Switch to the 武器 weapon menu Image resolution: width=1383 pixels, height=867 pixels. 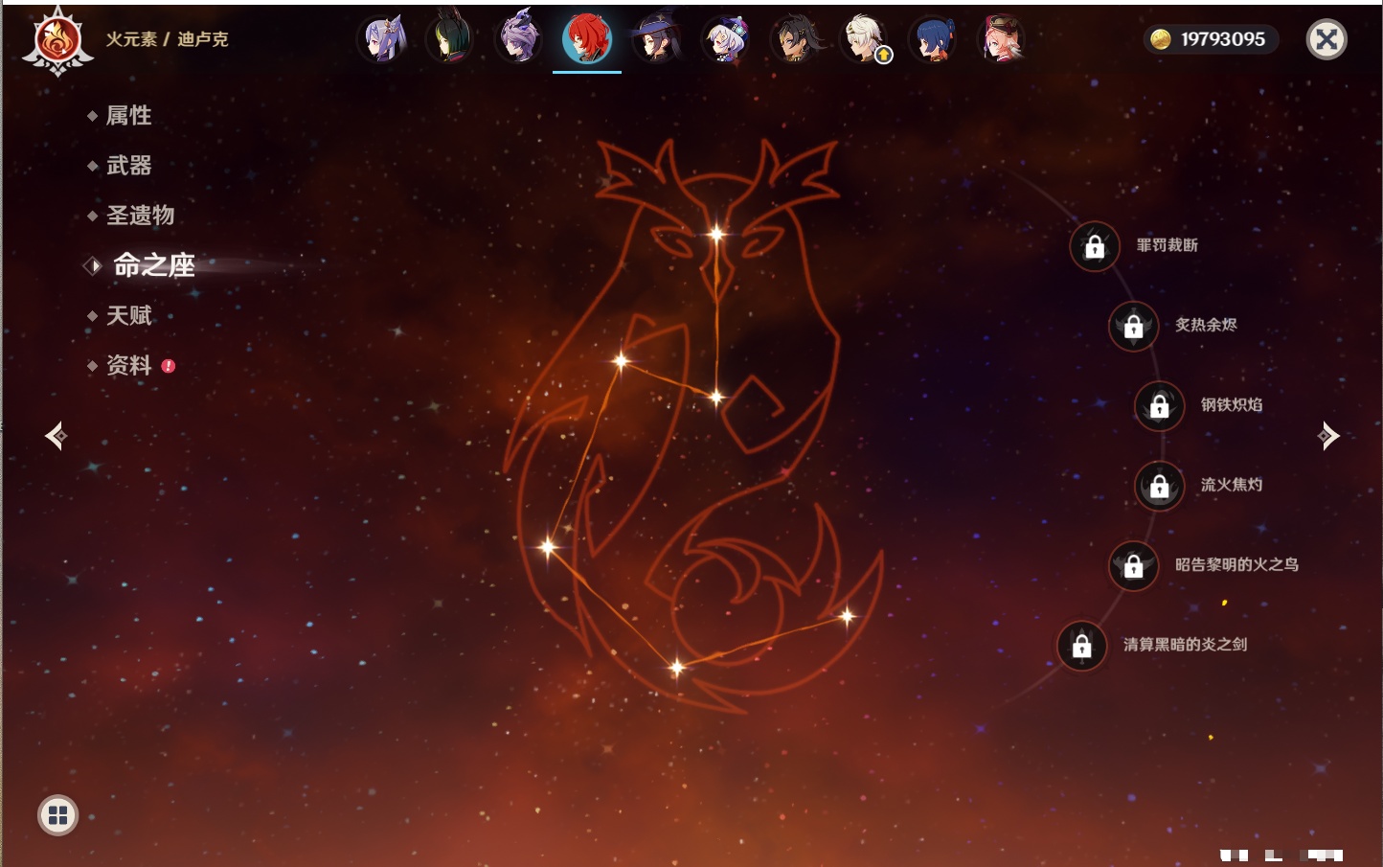click(x=128, y=166)
